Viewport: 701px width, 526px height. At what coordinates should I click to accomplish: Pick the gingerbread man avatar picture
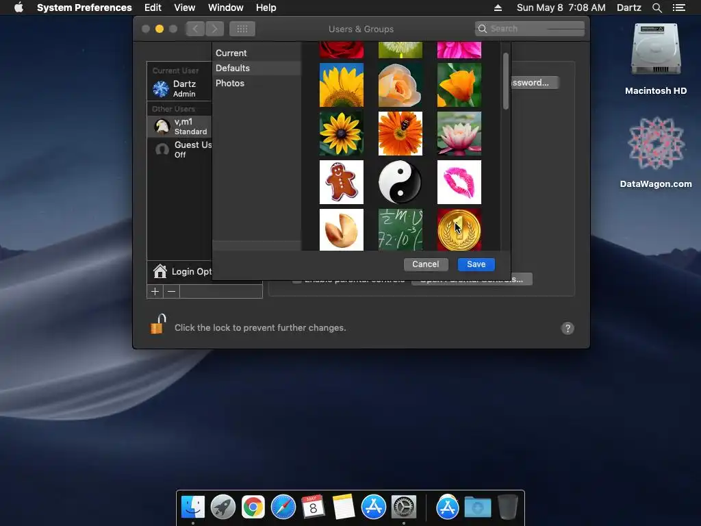tap(341, 182)
